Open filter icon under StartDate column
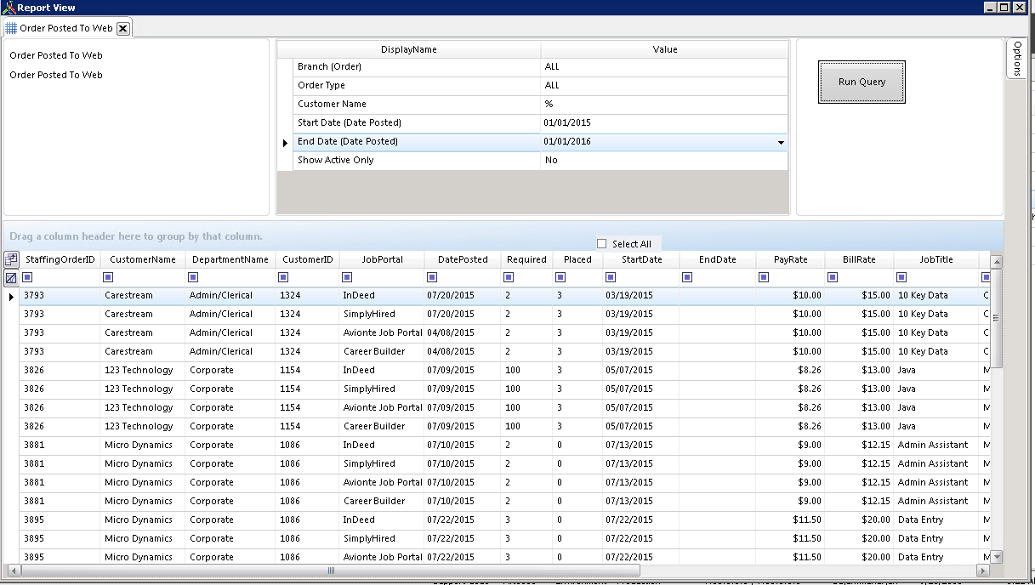 [x=611, y=277]
